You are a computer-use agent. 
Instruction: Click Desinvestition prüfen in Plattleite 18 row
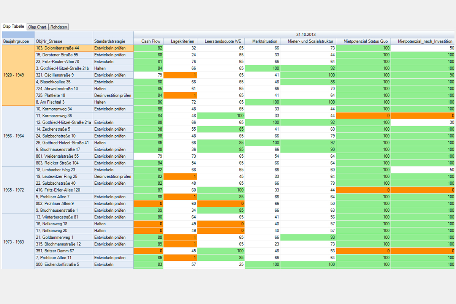tap(113, 95)
